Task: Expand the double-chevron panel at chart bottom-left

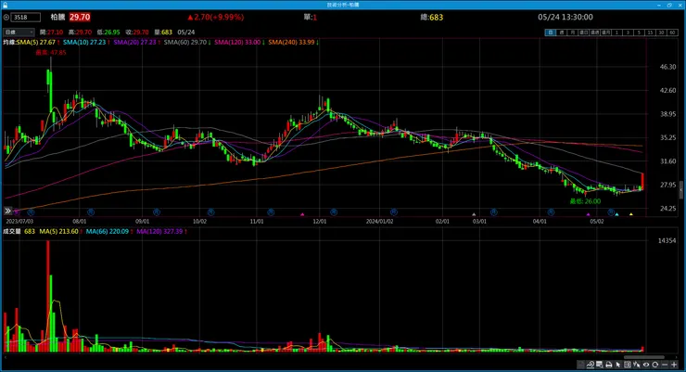Action: [7, 211]
